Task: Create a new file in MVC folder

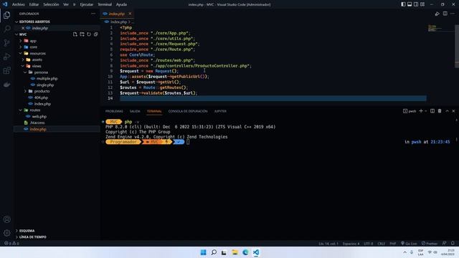Action: (75, 34)
